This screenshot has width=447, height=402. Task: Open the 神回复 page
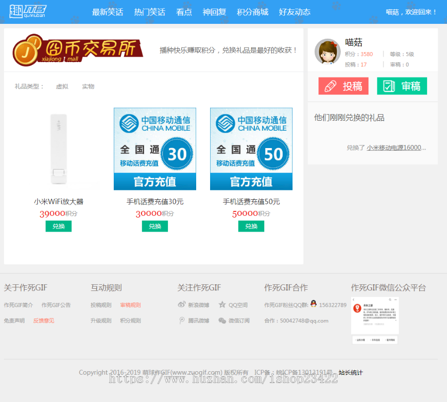tap(215, 12)
